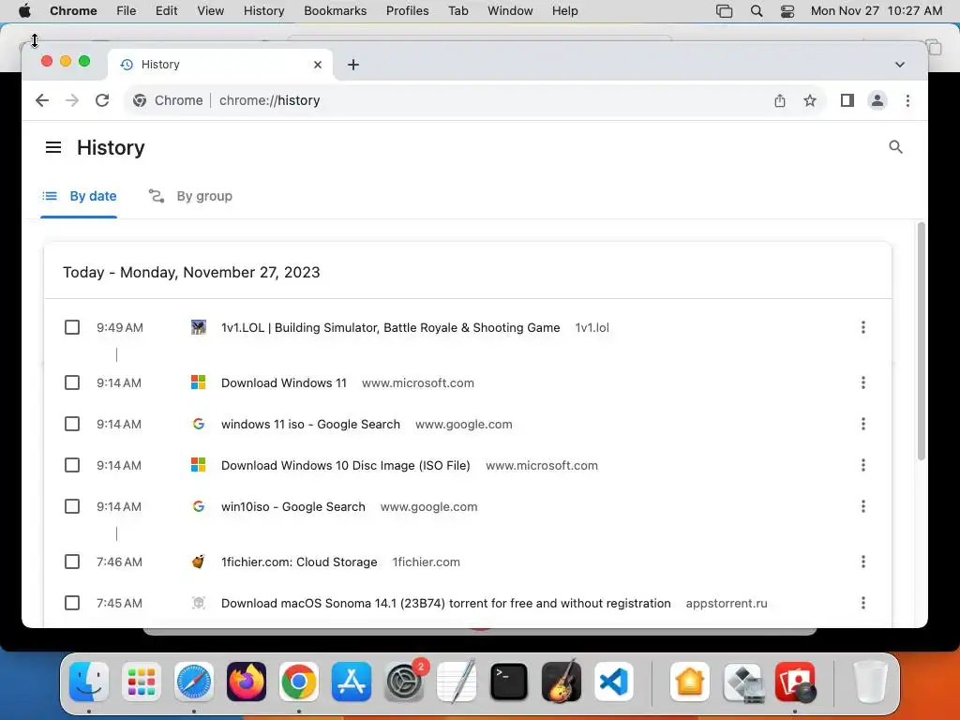Open Control Center in the menu bar
This screenshot has width=960, height=720.
point(787,11)
